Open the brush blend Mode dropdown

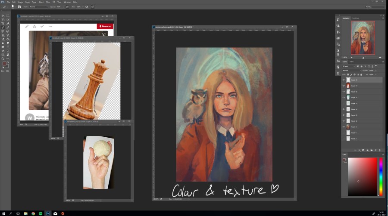pos(37,7)
